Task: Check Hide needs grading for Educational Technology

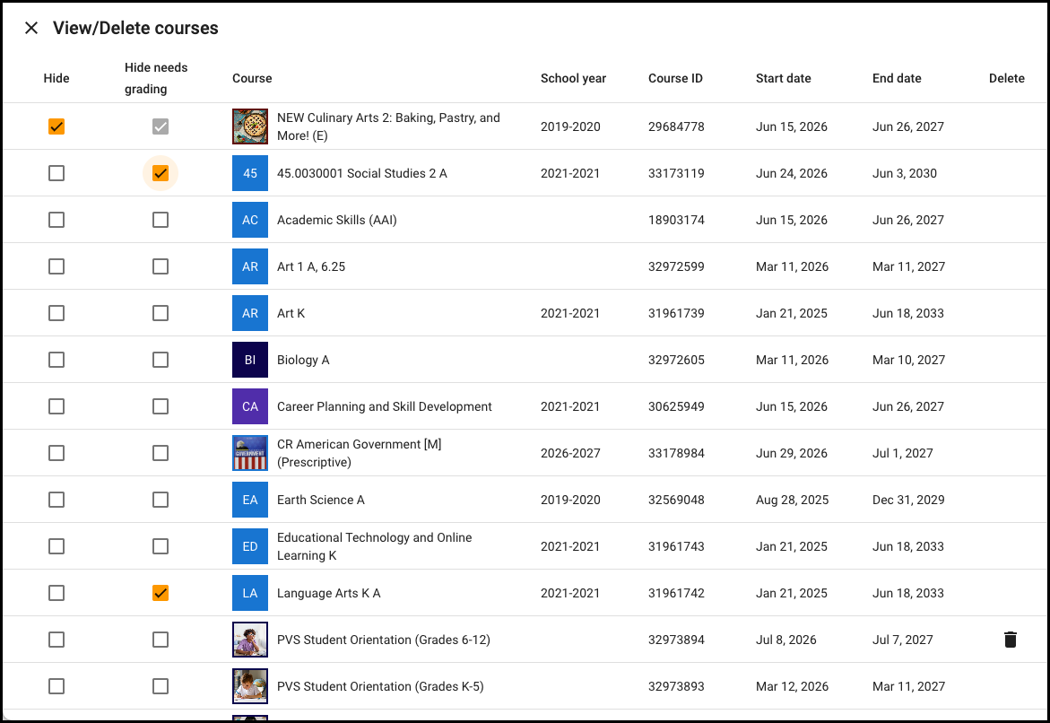Action: [x=160, y=547]
